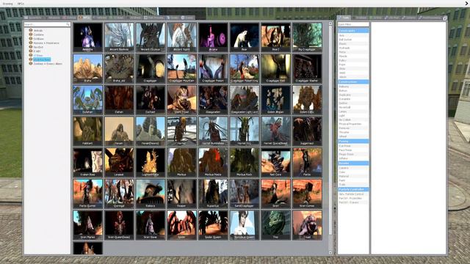Click the icon right of the tool tabs
Image resolution: width=470 pixels, height=264 pixels.
click(x=445, y=18)
